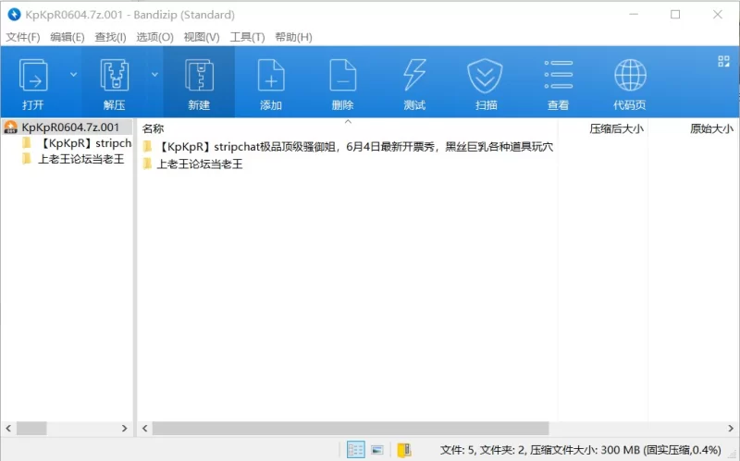740x461 pixels.
Task: Click the 查看 (View) list icon
Action: point(559,75)
